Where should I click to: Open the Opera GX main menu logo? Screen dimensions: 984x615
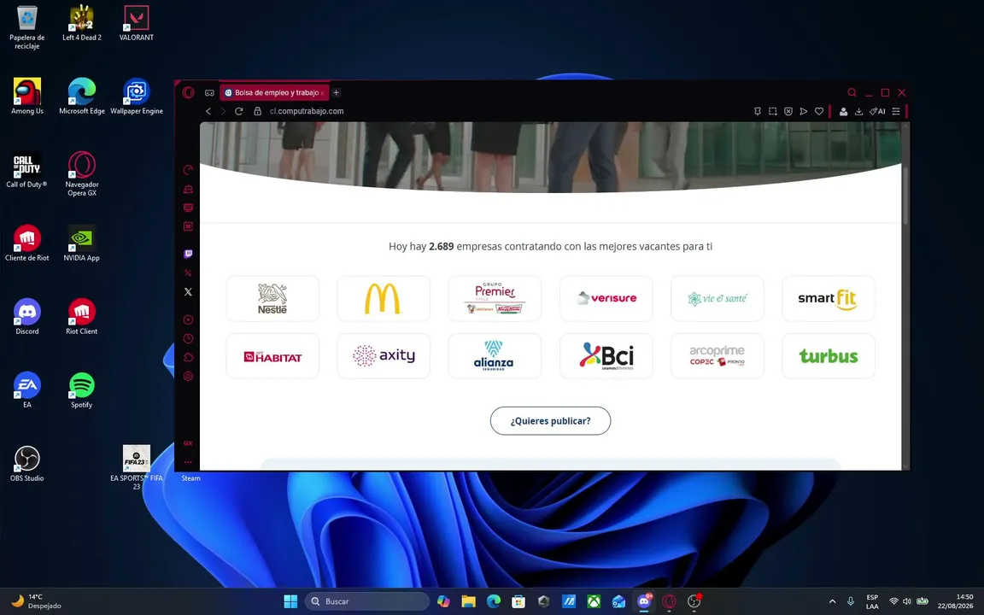tap(188, 92)
